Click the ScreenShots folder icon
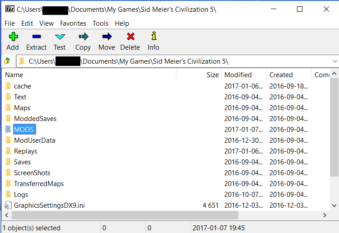Viewport: 339px width, 233px height. click(8, 172)
